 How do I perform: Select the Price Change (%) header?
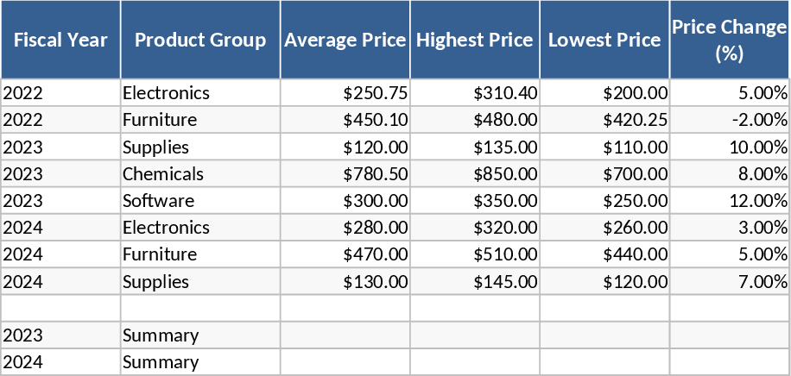tap(730, 40)
